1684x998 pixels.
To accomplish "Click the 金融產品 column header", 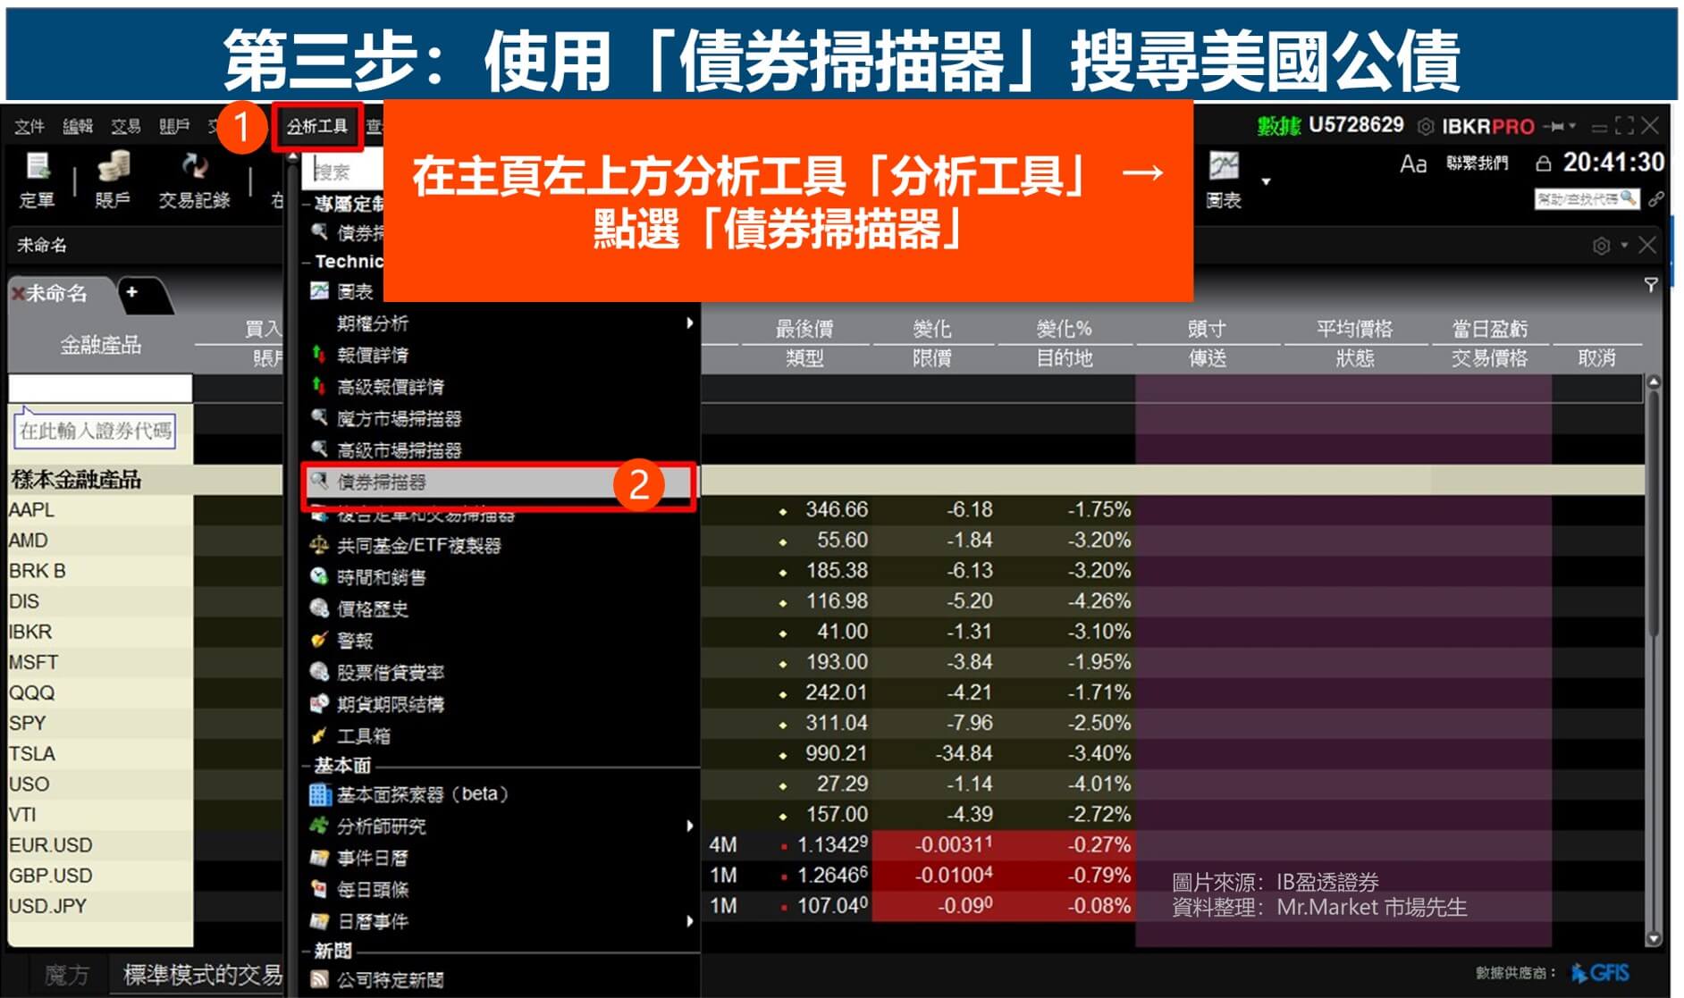I will pyautogui.click(x=100, y=345).
